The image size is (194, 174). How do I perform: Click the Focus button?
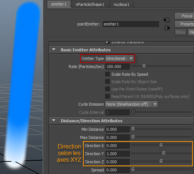point(184,16)
